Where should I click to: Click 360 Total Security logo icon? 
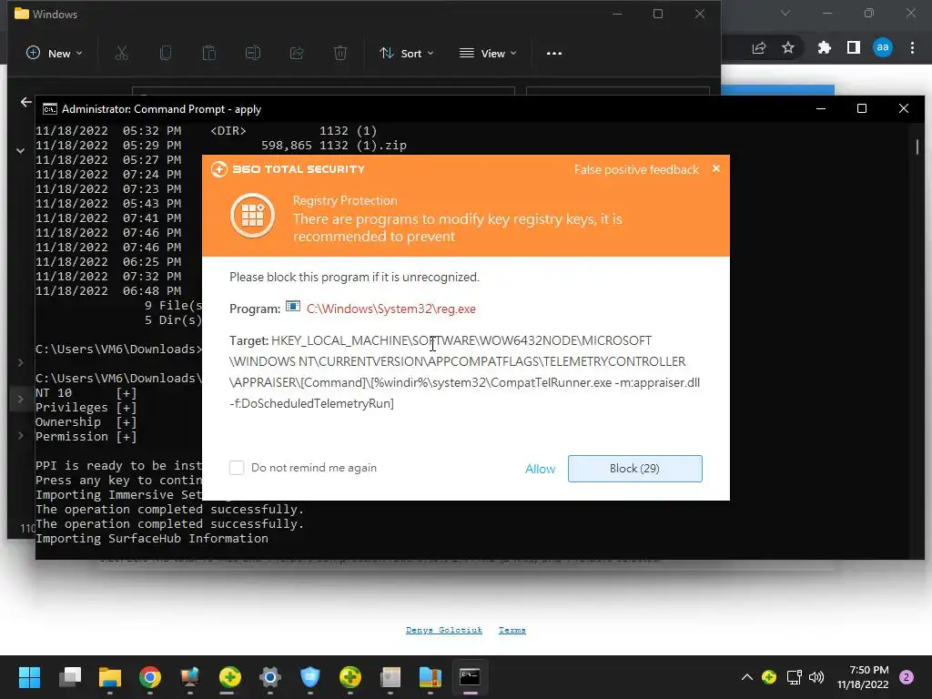(x=218, y=169)
